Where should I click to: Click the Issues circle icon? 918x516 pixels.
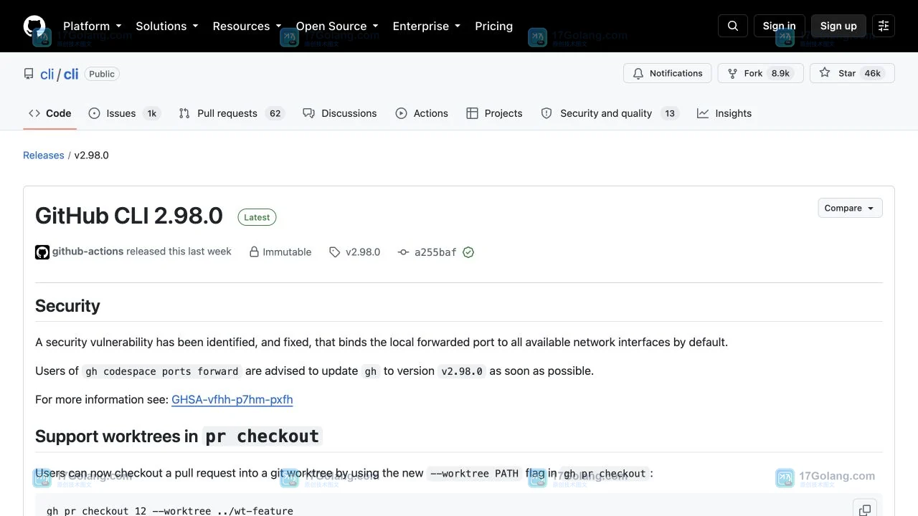click(95, 113)
